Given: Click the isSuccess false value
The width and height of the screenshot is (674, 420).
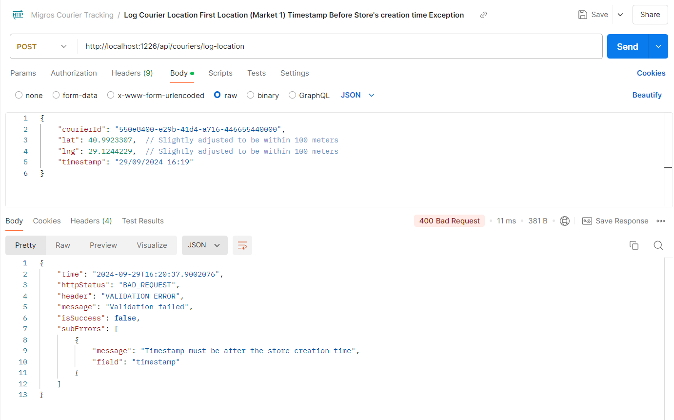Looking at the screenshot, I should tap(125, 318).
